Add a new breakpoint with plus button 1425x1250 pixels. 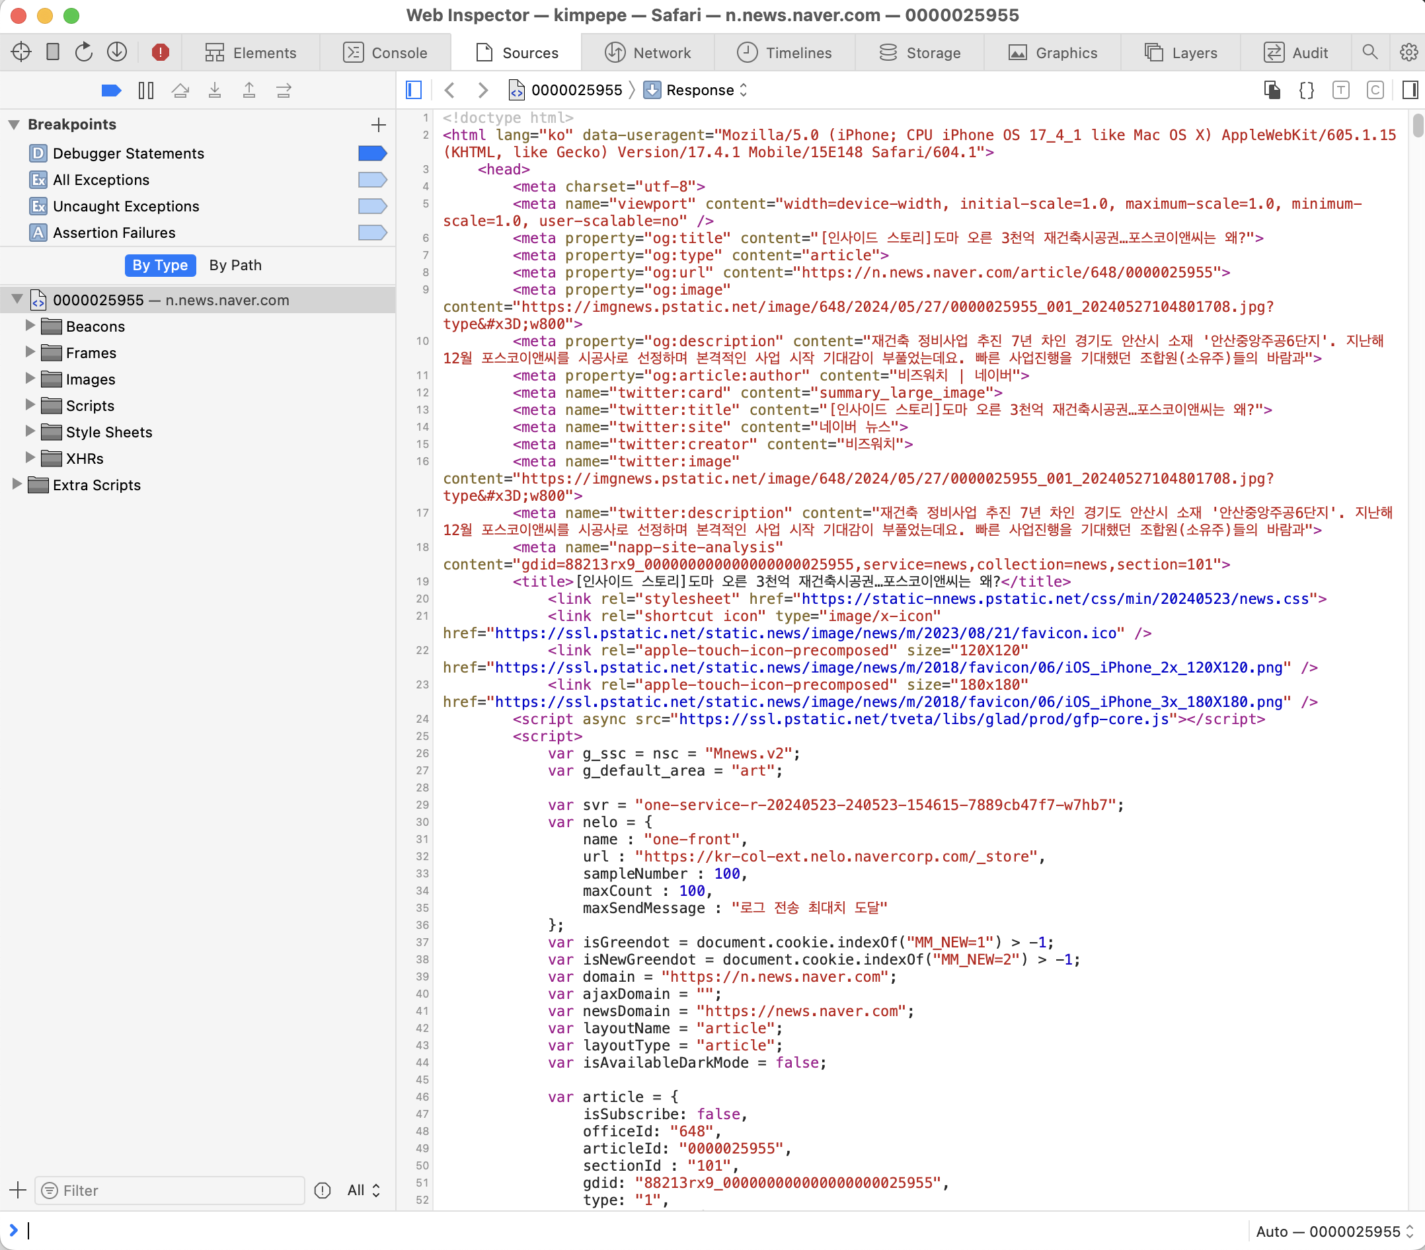[x=379, y=125]
